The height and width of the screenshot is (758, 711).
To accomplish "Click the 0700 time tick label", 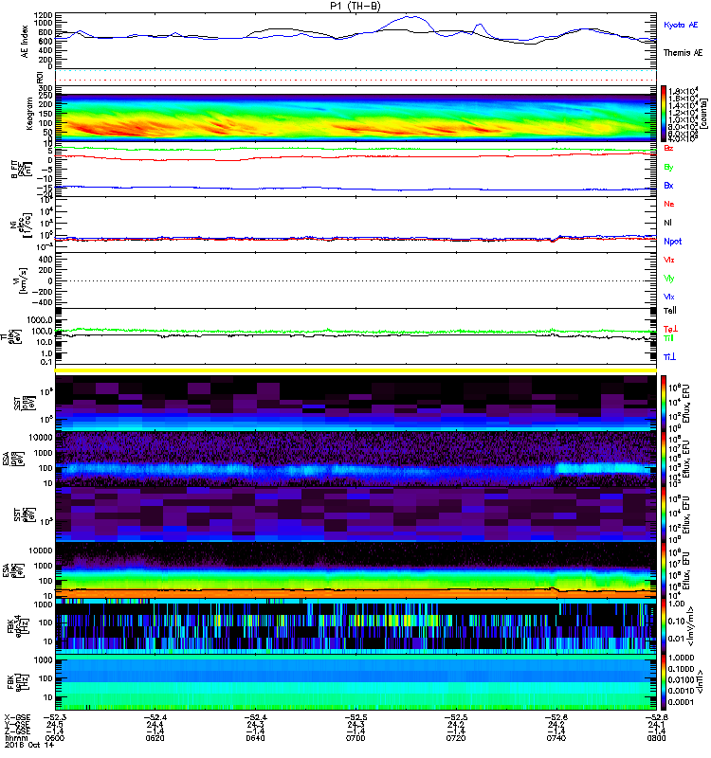I will [x=355, y=738].
